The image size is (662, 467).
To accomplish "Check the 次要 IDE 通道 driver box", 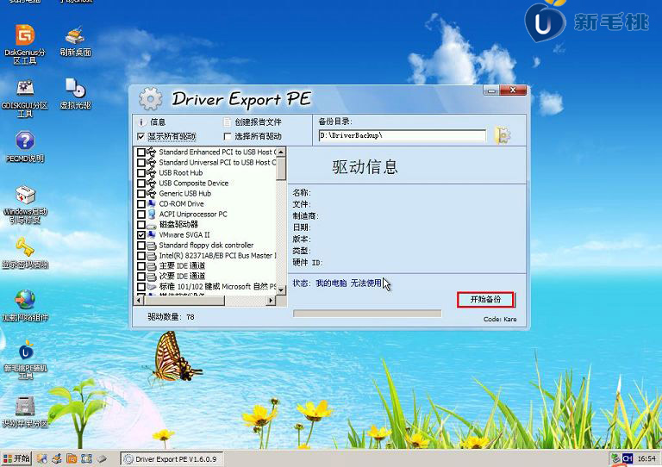I will point(141,277).
